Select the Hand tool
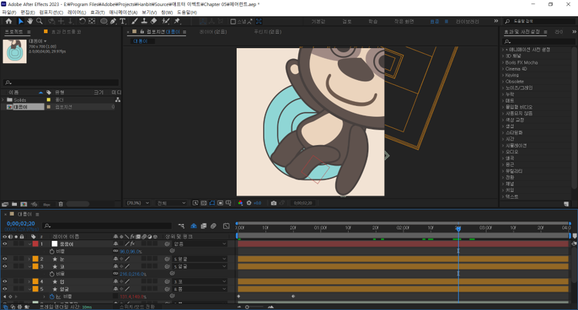 pos(30,22)
